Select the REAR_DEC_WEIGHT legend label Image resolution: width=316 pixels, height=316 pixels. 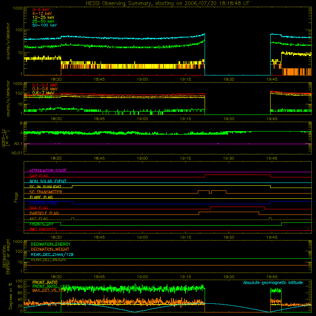click(48, 260)
